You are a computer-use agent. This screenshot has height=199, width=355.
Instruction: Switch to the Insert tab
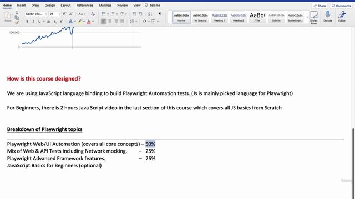21,5
